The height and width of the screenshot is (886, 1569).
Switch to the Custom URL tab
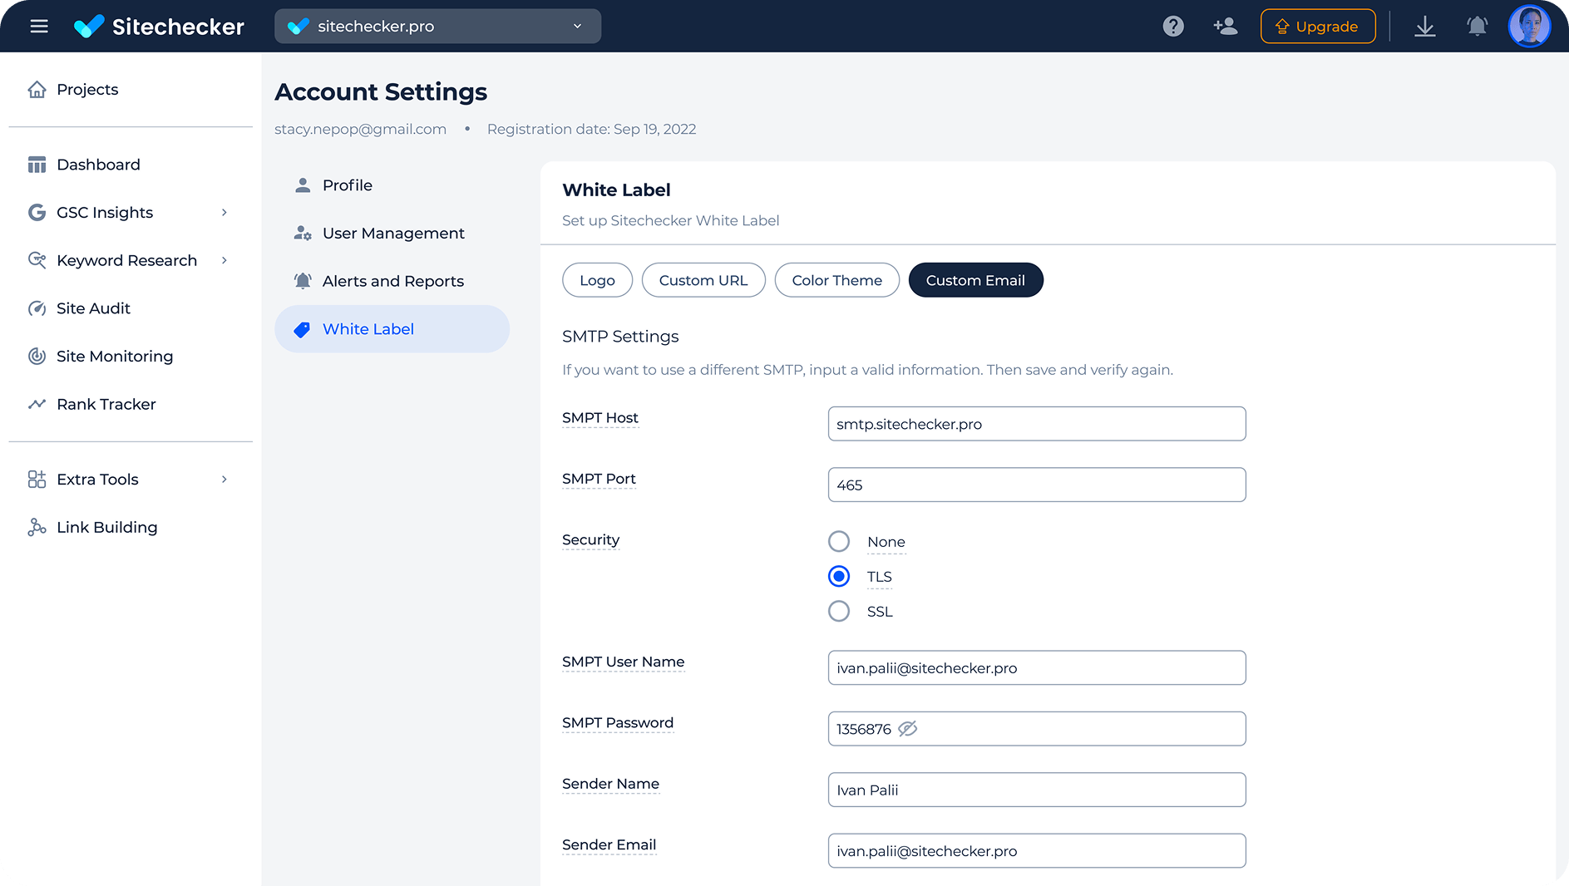(x=703, y=280)
